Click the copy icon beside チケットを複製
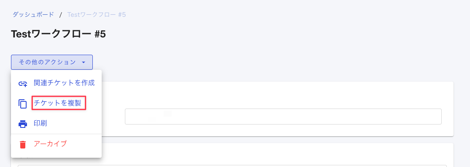Image resolution: width=470 pixels, height=167 pixels. [x=23, y=103]
